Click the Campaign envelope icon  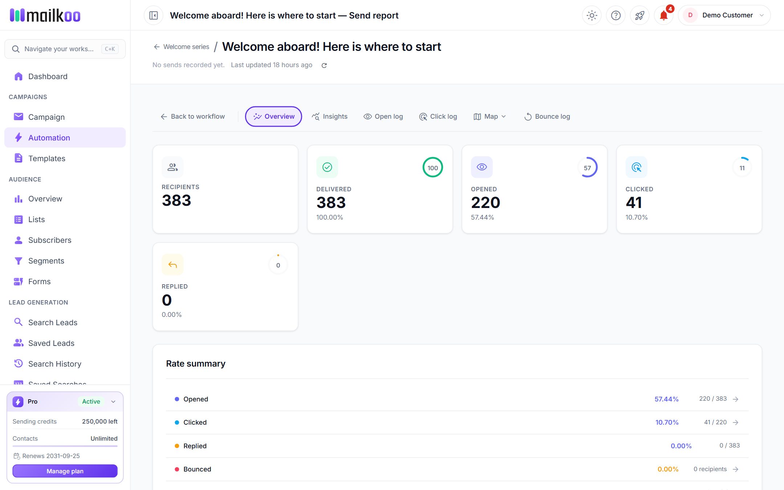(18, 117)
